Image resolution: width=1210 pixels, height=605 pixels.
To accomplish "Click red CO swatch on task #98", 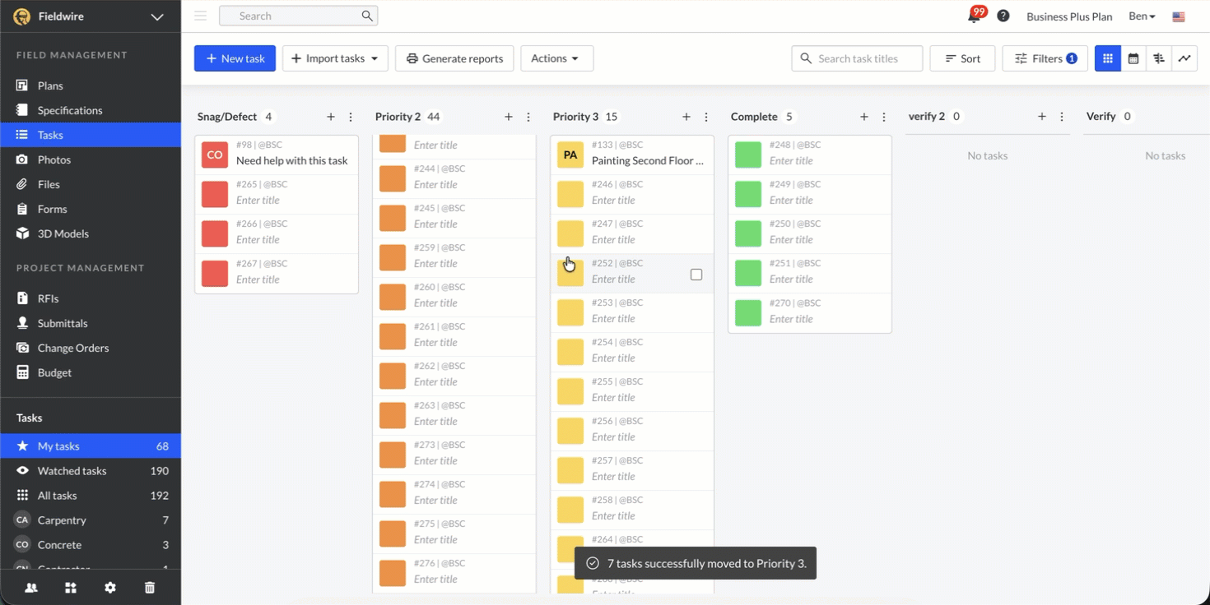I will tap(215, 155).
